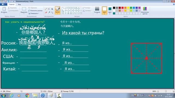This screenshot has width=175, height=98.
Task: Select the Magnifier tool
Action: coord(52,13)
